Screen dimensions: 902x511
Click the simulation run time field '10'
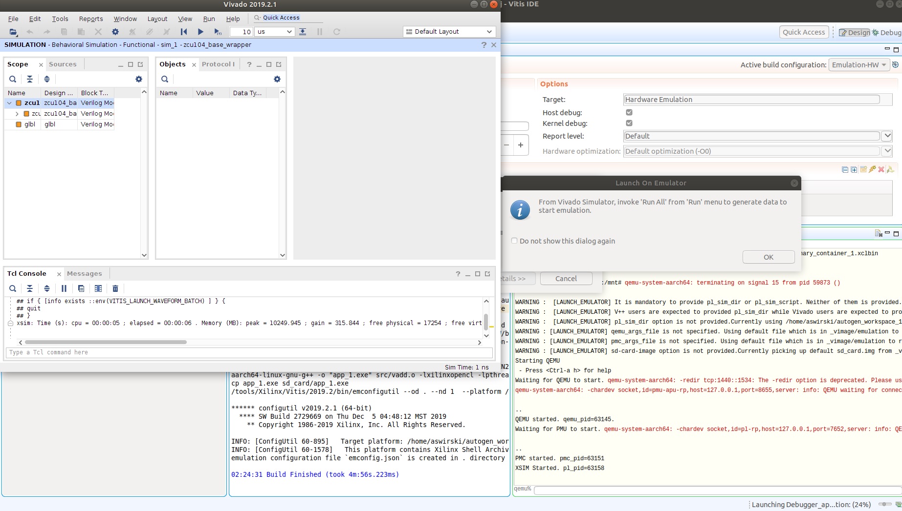coord(241,32)
